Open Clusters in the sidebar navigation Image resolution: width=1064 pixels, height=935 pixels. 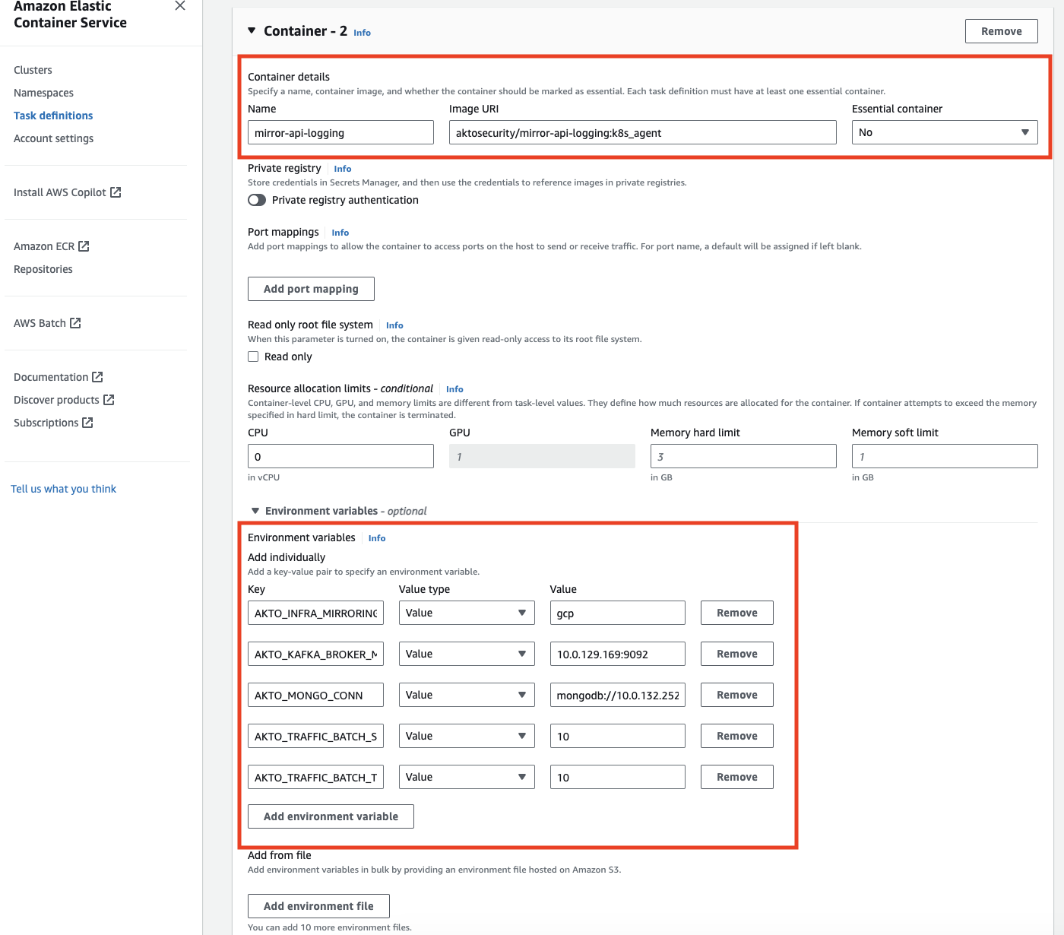click(33, 70)
